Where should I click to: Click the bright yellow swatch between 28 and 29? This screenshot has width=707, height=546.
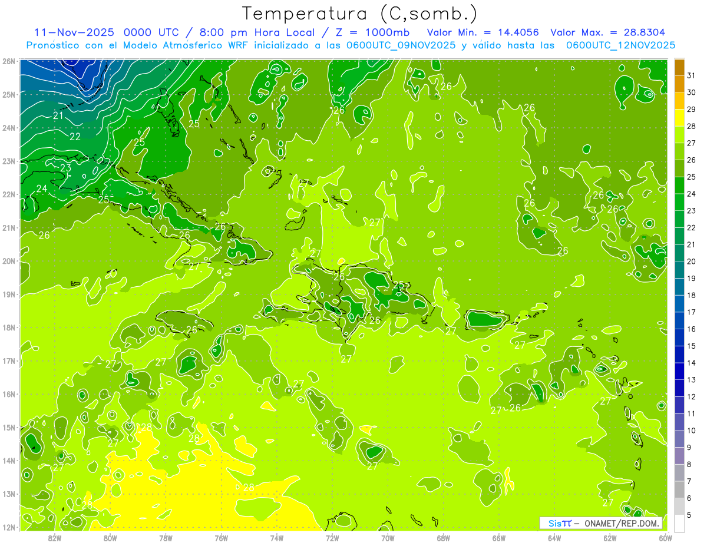[x=679, y=118]
